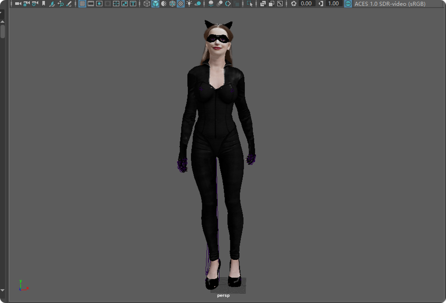Open Camera Attributes from panel toolbar
The image size is (446, 303).
[x=35, y=4]
